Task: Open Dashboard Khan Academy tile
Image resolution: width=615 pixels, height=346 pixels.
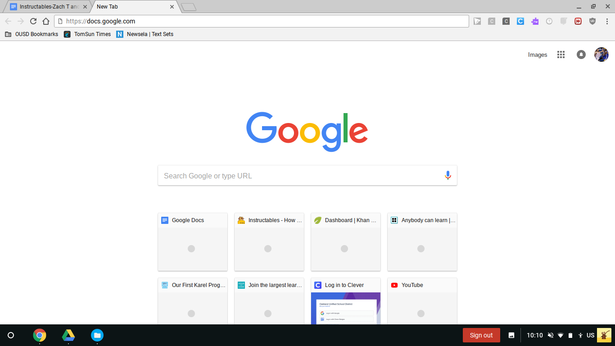Action: [x=346, y=242]
